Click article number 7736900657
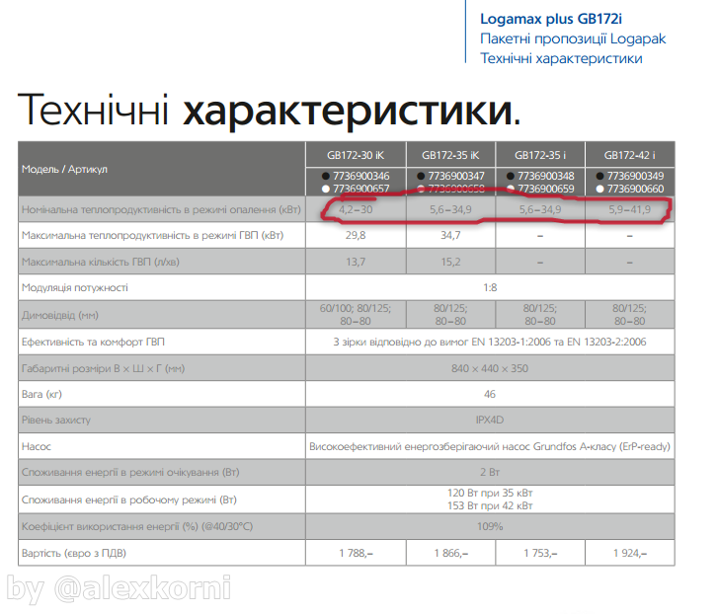The height and width of the screenshot is (614, 718). [x=361, y=189]
